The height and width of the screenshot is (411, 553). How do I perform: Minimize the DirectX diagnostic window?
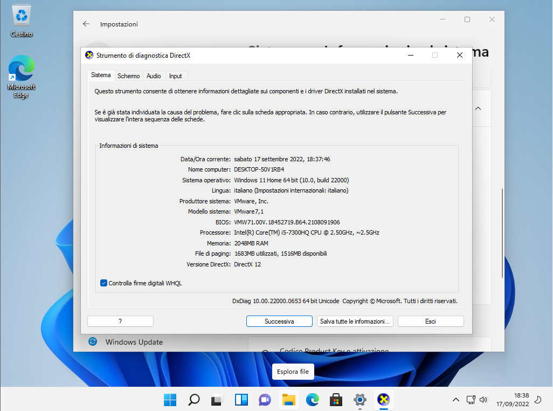pyautogui.click(x=411, y=55)
